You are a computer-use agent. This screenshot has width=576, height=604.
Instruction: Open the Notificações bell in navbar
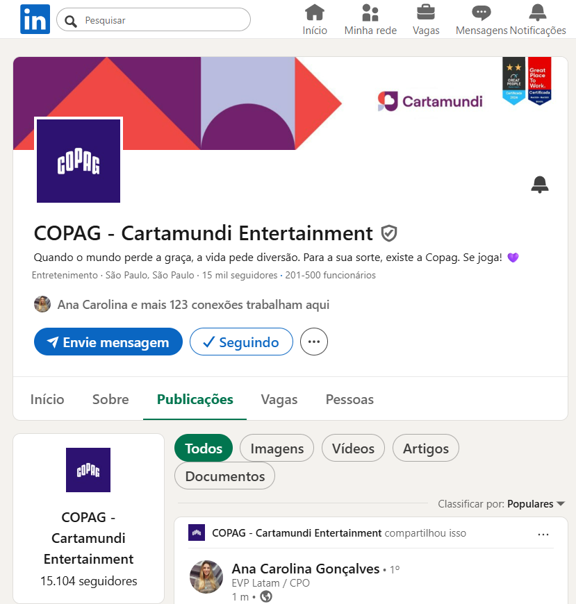(x=538, y=12)
